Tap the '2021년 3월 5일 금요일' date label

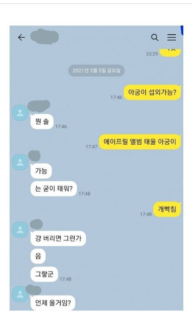(x=96, y=71)
